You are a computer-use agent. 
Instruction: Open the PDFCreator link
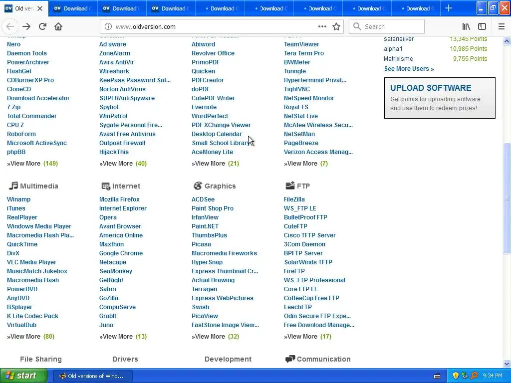click(x=208, y=80)
